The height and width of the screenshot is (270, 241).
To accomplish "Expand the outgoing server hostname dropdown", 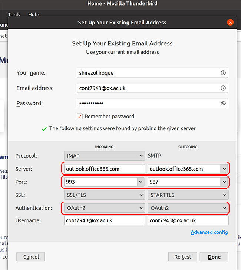I will [x=224, y=169].
